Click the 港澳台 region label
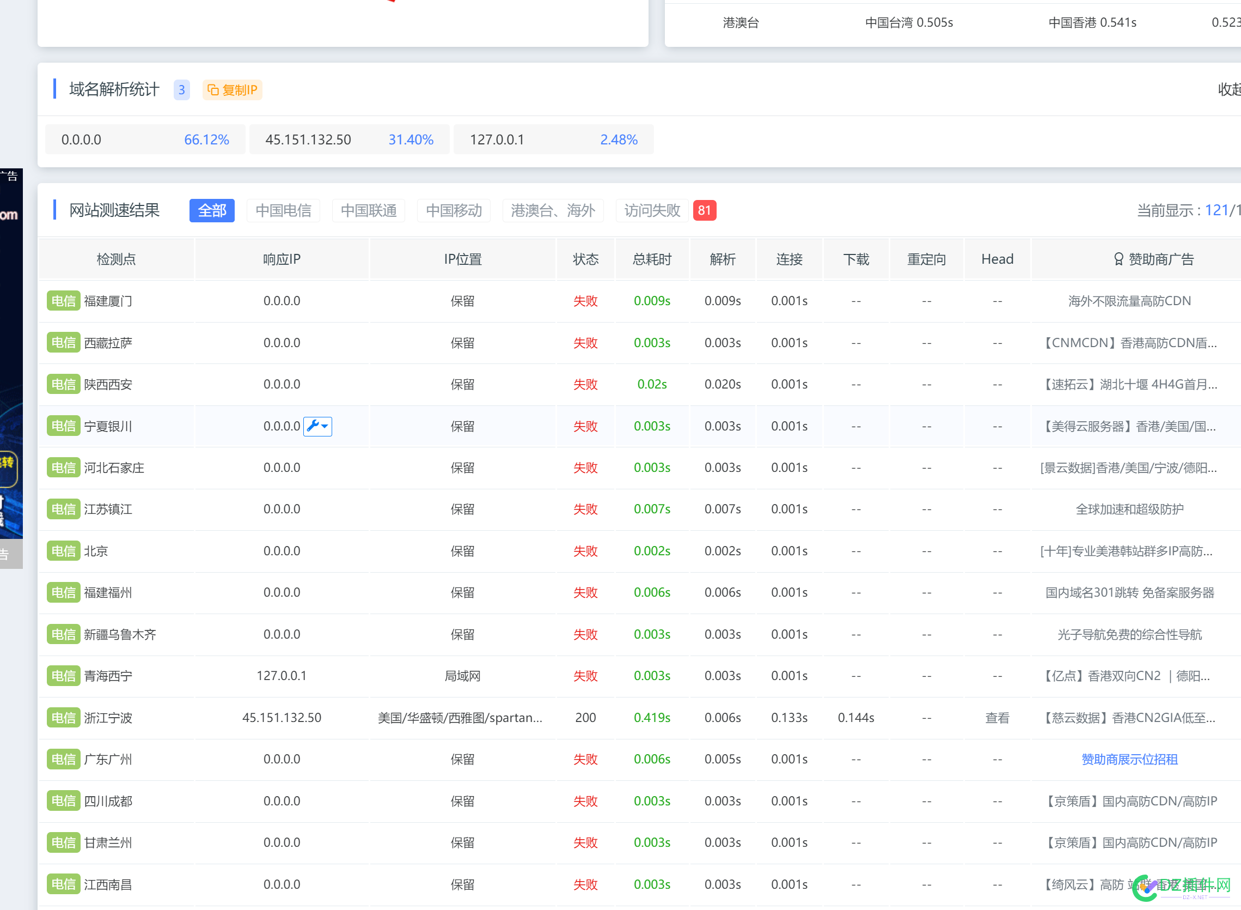The height and width of the screenshot is (910, 1241). tap(741, 22)
